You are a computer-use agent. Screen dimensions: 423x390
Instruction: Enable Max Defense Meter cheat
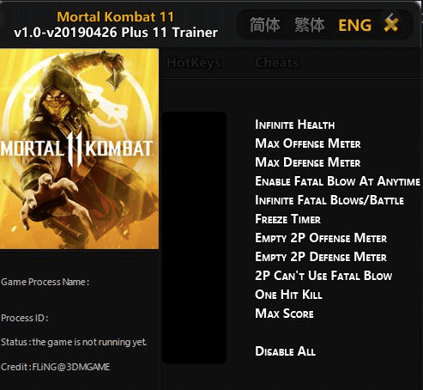tap(308, 162)
